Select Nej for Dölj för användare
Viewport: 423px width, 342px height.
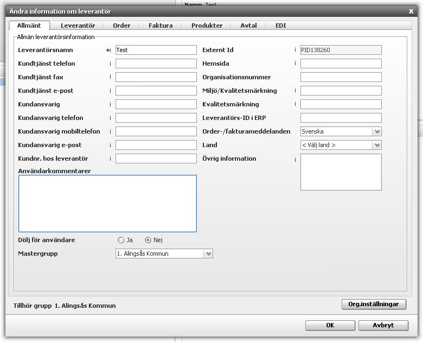[x=148, y=240]
